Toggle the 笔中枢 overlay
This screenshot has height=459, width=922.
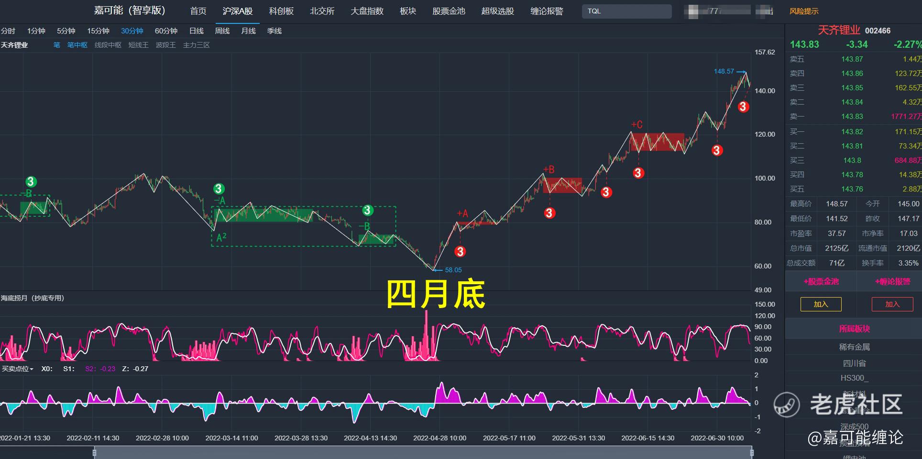[x=77, y=45]
